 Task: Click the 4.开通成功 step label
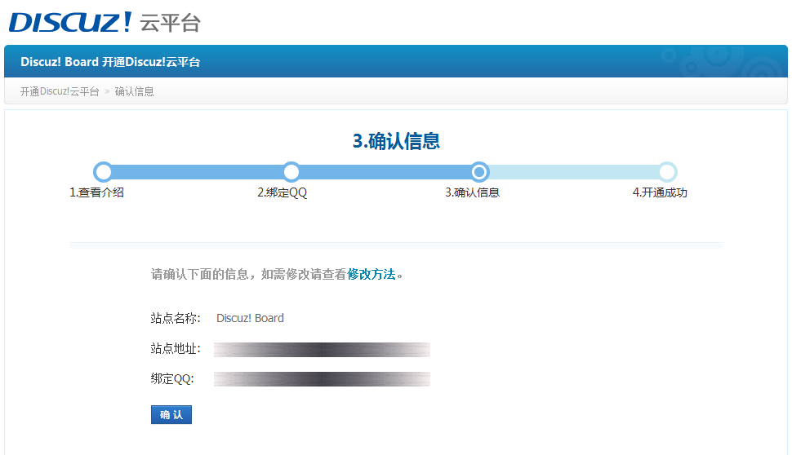pos(660,192)
